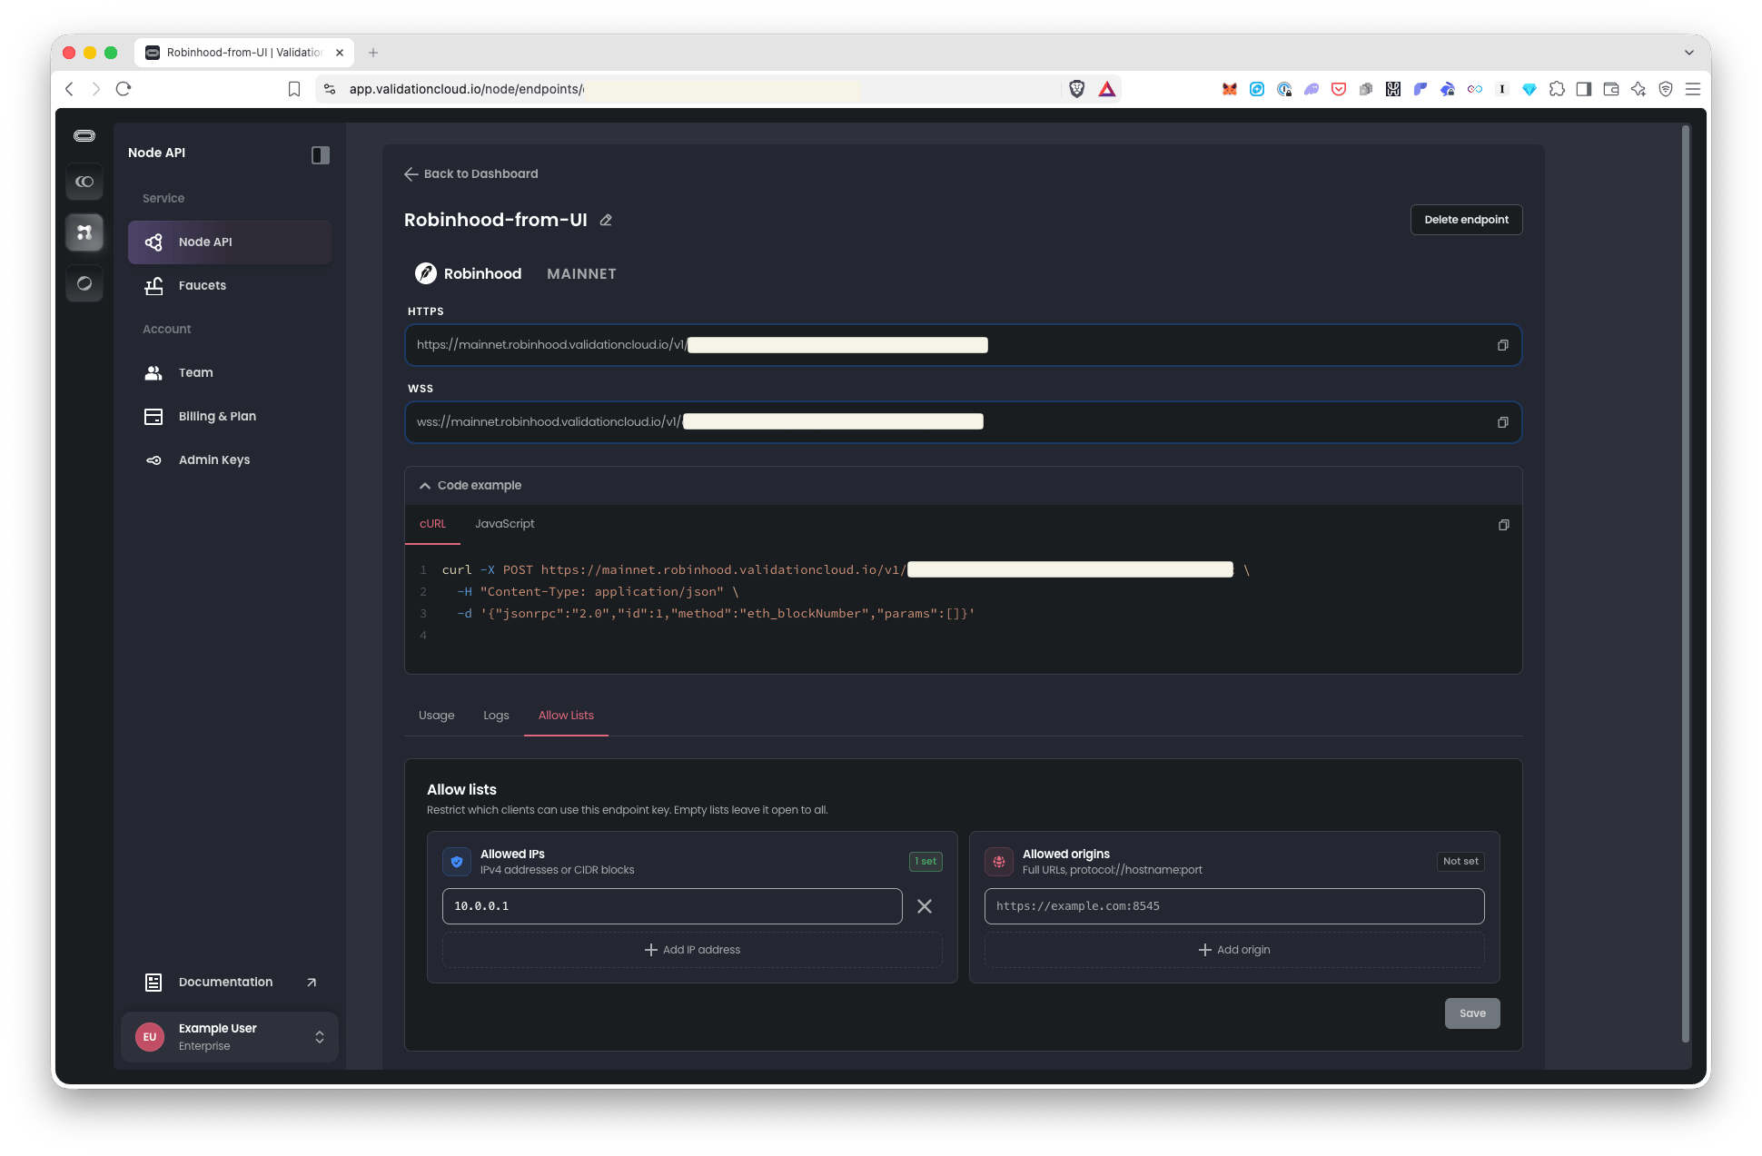
Task: Reload the browser page
Action: coord(124,89)
